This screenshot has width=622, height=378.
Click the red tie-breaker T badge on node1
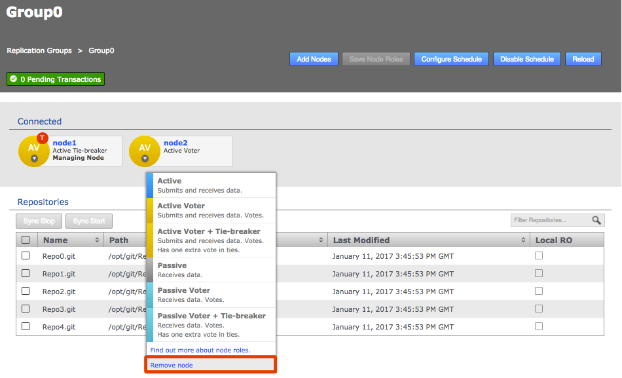click(x=43, y=138)
